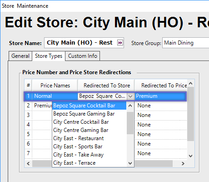Select row number 7 in the grid
Screen dimensions: 209x182
28,153
